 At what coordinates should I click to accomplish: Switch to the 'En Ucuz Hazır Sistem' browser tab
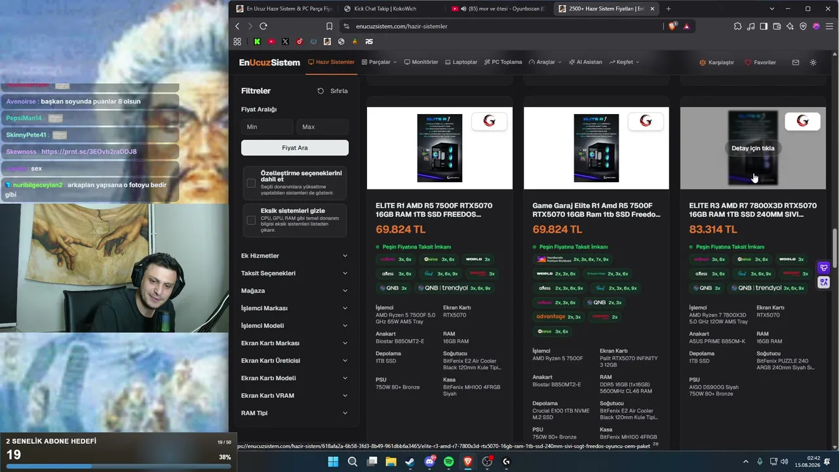pyautogui.click(x=284, y=9)
